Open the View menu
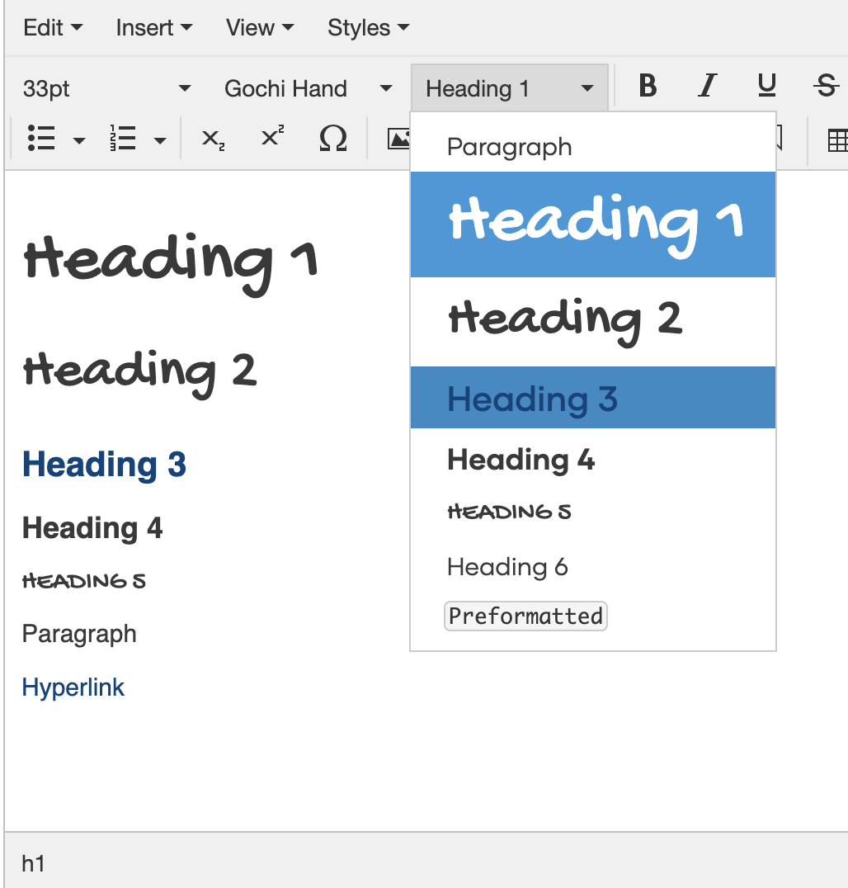This screenshot has width=848, height=888. tap(260, 28)
